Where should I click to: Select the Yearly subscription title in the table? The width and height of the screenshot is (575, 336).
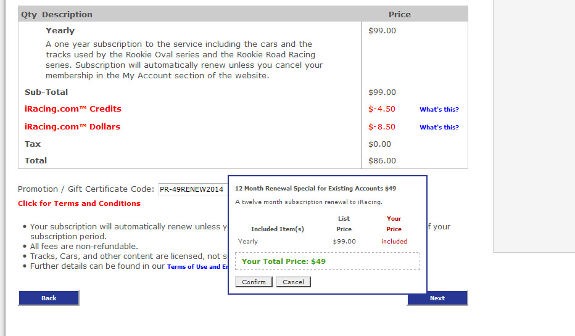click(60, 31)
